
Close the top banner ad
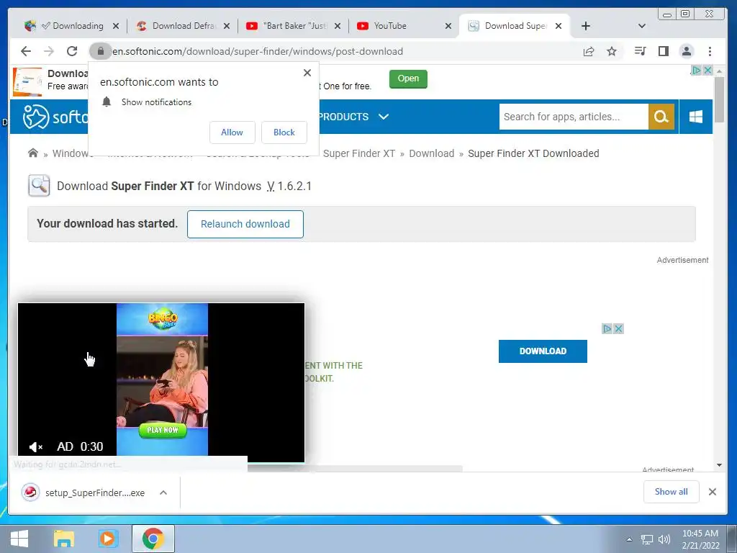(707, 71)
